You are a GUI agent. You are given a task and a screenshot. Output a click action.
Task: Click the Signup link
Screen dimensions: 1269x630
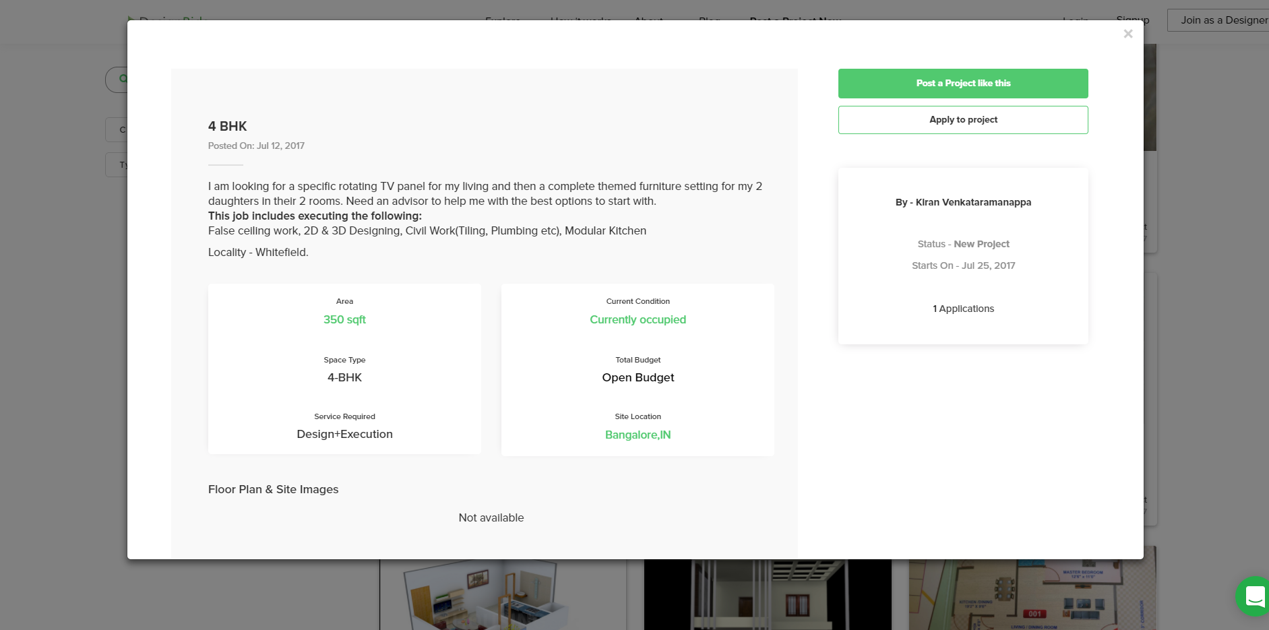click(x=1132, y=20)
